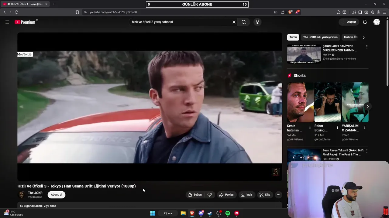Reload the page
The width and height of the screenshot is (389, 218).
point(16,12)
